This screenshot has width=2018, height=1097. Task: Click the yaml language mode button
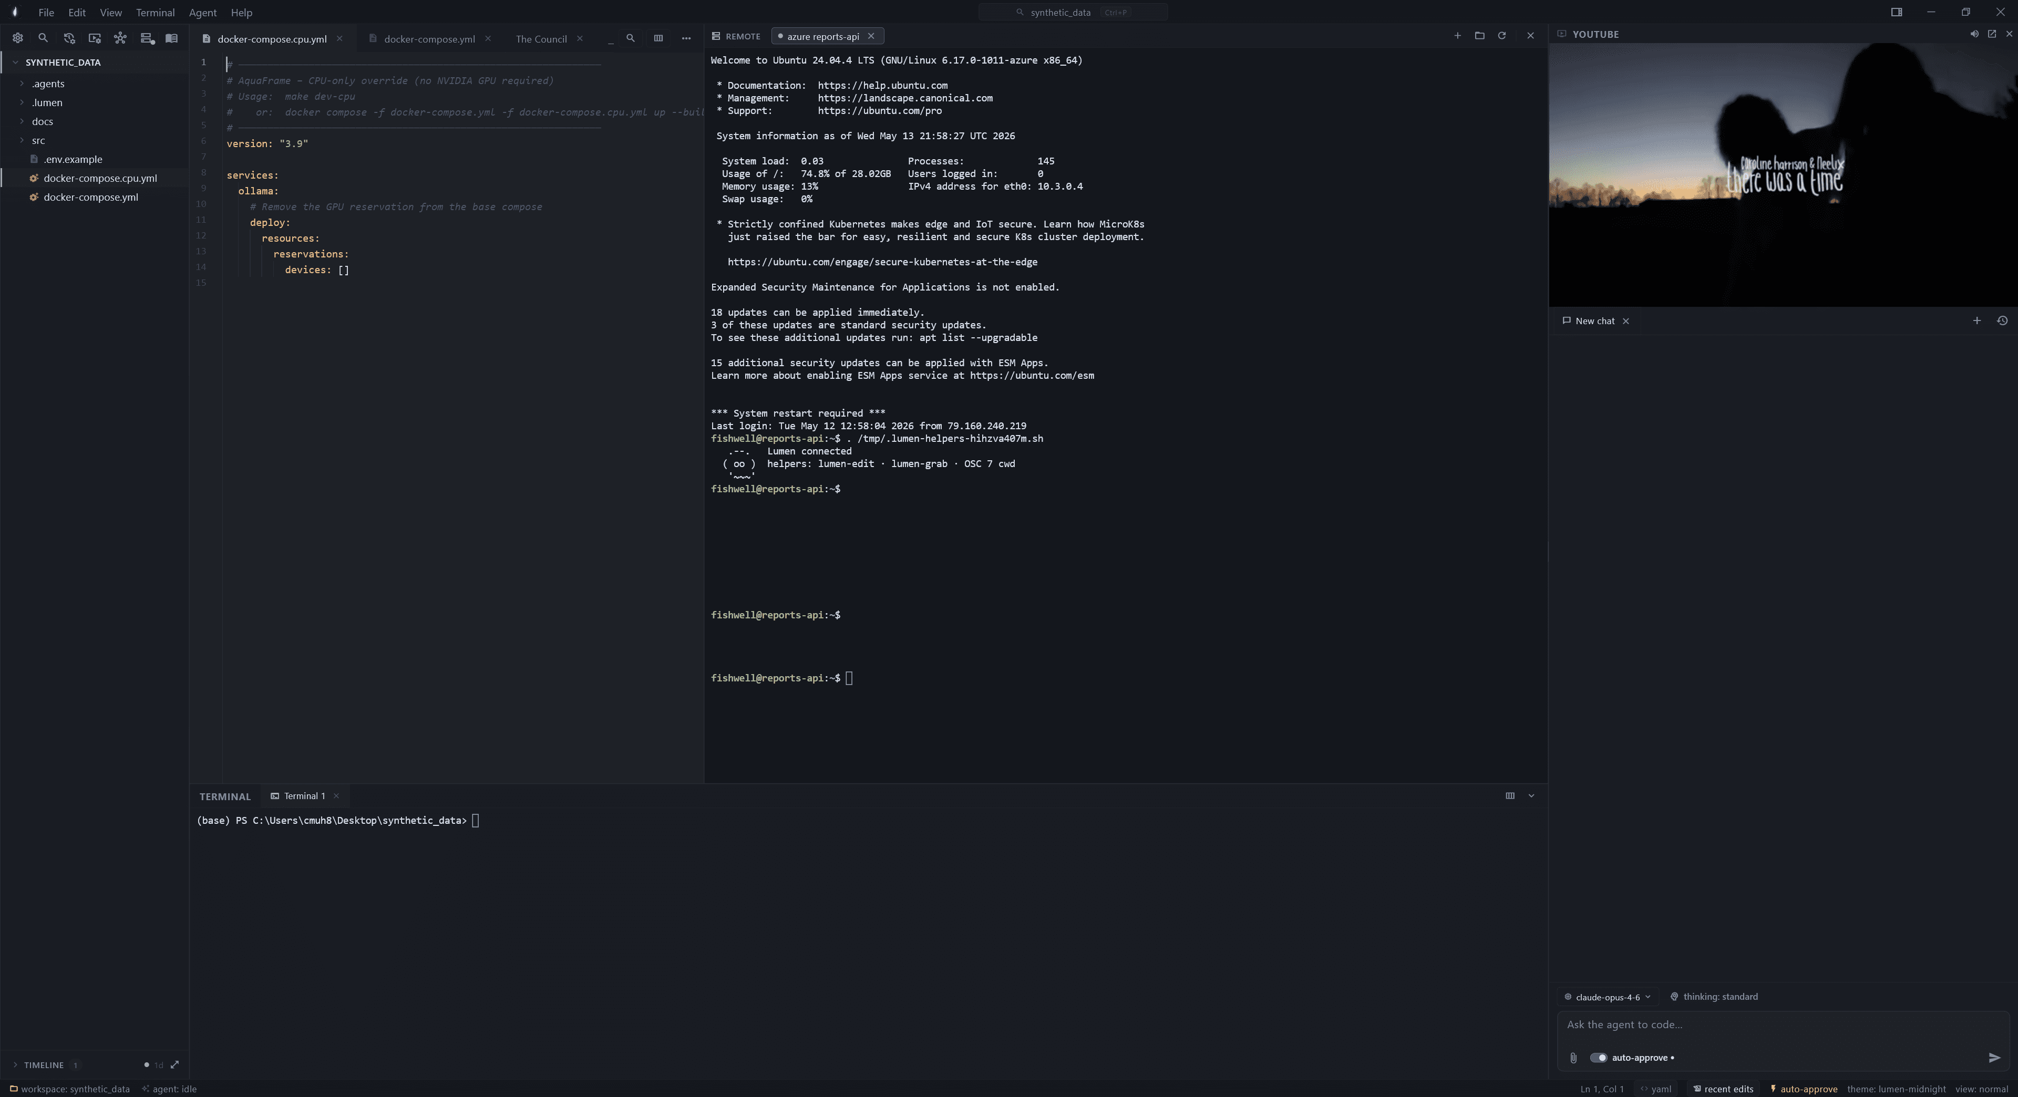(x=1655, y=1089)
